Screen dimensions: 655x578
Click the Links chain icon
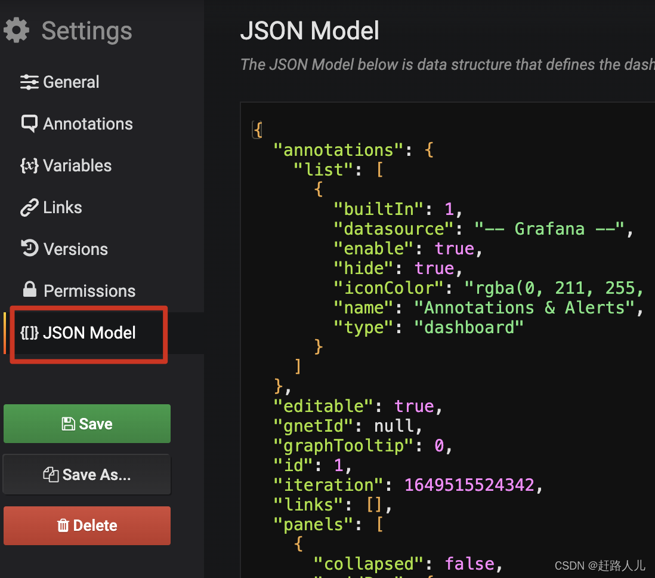[x=29, y=208]
